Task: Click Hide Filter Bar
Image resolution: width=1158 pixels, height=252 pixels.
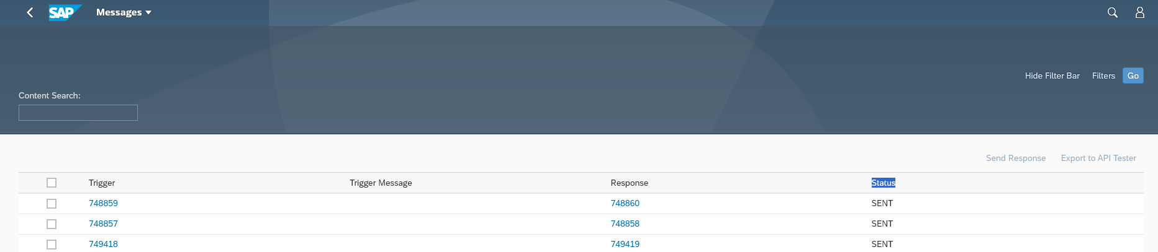Action: tap(1052, 76)
